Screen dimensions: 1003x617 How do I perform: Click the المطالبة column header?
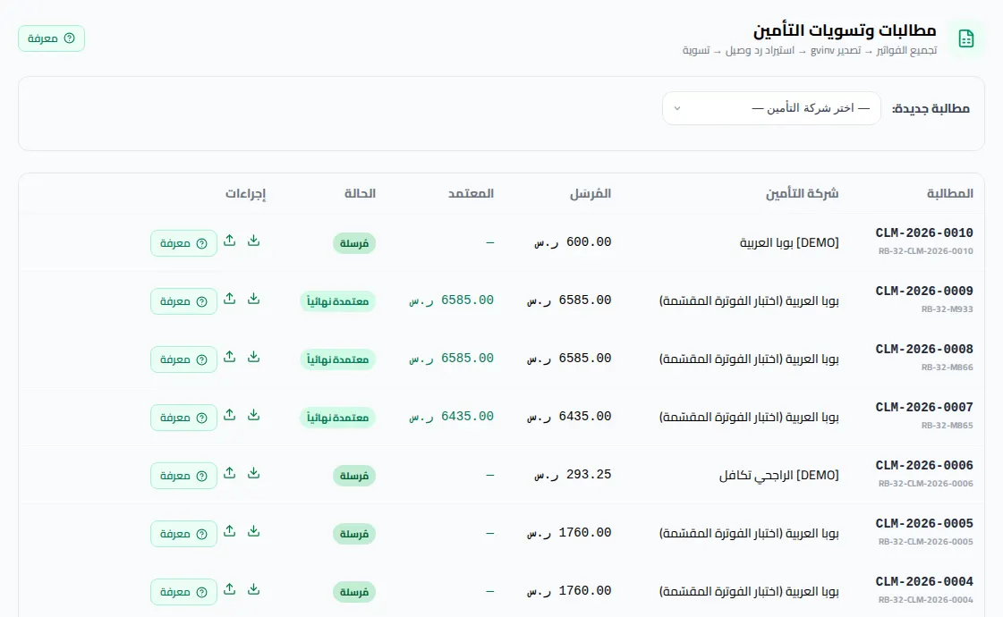pyautogui.click(x=950, y=193)
